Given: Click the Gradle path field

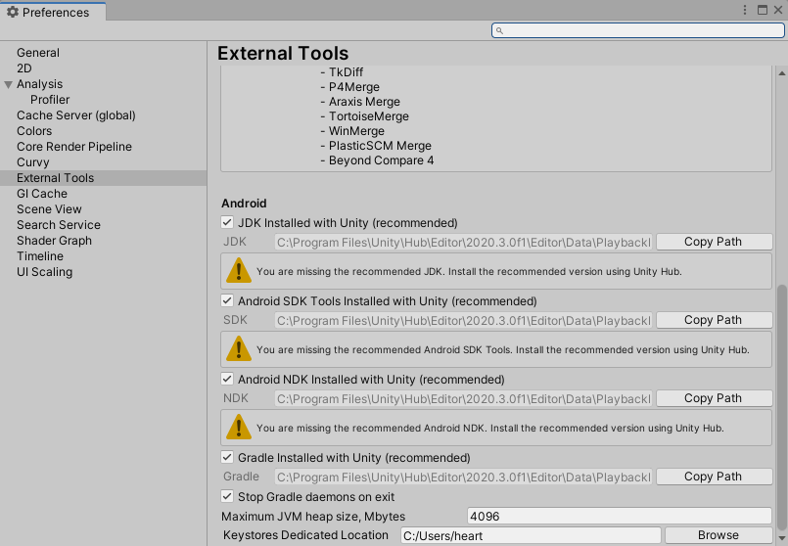Looking at the screenshot, I should [x=463, y=478].
